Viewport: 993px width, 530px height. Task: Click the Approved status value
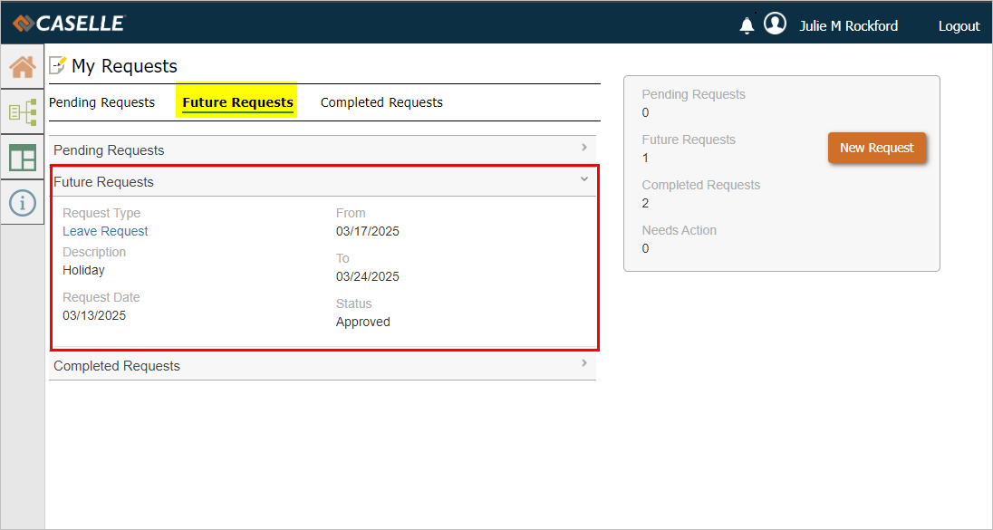[362, 322]
